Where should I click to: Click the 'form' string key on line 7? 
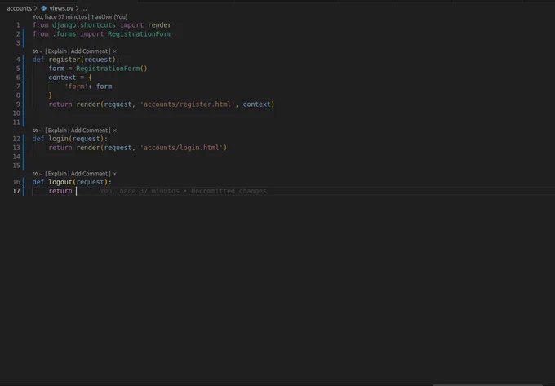tap(76, 87)
